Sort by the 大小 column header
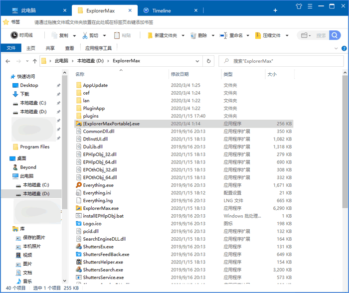 pyautogui.click(x=280, y=74)
